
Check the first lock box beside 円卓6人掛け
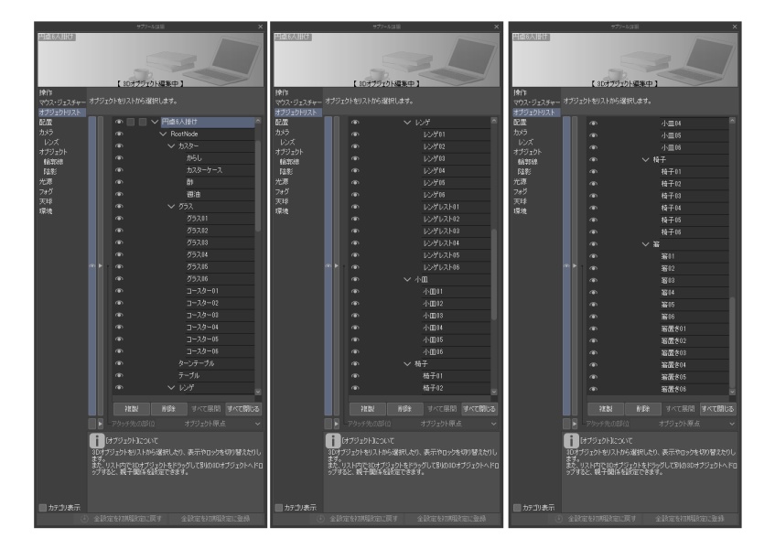131,122
